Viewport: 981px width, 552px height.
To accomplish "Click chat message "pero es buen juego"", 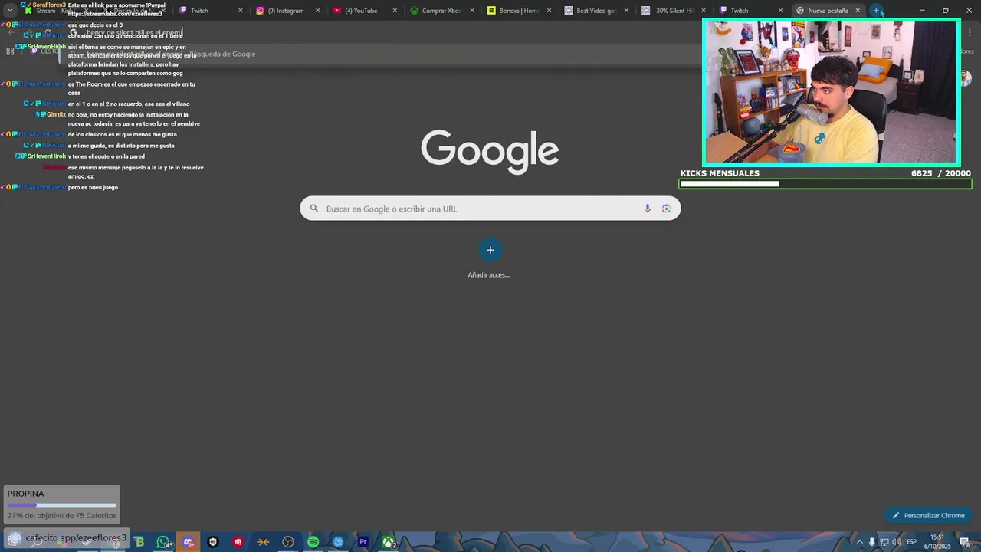I will coord(93,187).
